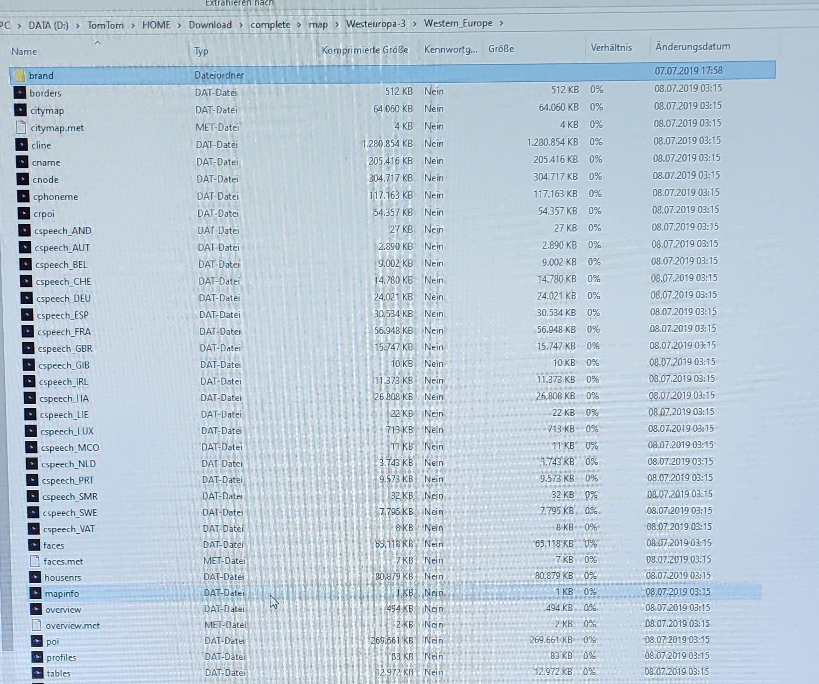This screenshot has height=684, width=819.
Task: Sort by Name column header
Action: point(24,51)
